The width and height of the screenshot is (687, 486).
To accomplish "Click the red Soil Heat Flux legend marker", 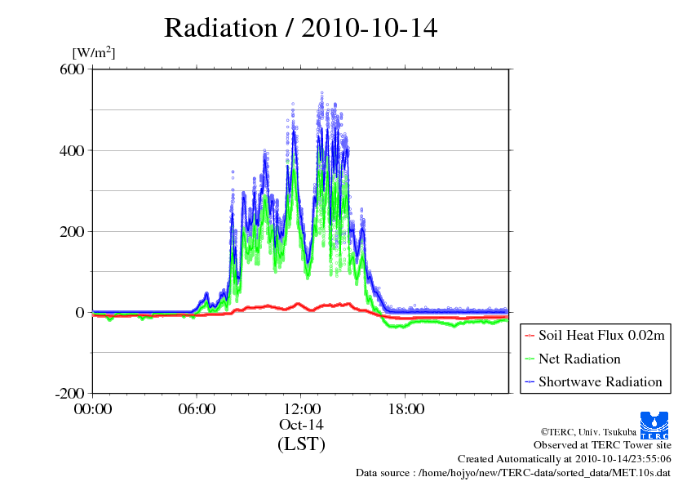I will (530, 336).
